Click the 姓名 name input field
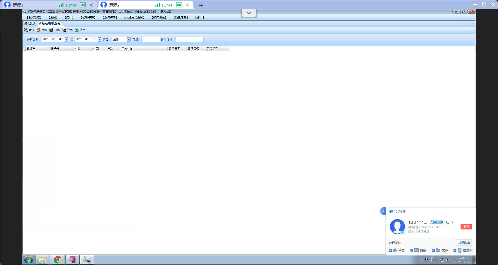The width and height of the screenshot is (498, 265). click(x=151, y=39)
